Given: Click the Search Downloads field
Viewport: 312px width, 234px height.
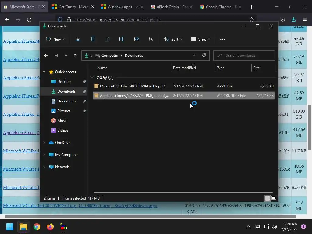Looking at the screenshot, I should click(x=244, y=55).
